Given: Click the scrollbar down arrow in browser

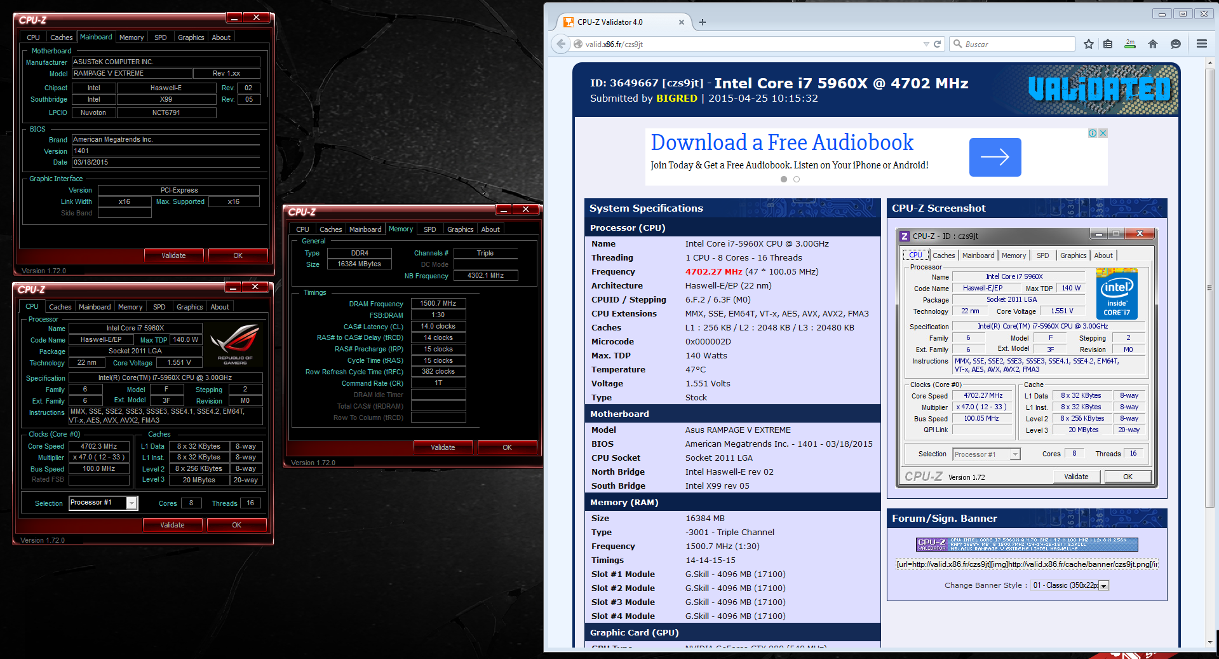Looking at the screenshot, I should (x=1211, y=642).
